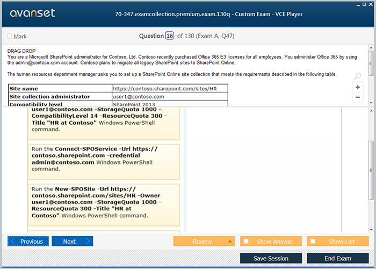376x269 pixels.
Task: Click the user1@contoso.com table cell
Action: [x=170, y=96]
